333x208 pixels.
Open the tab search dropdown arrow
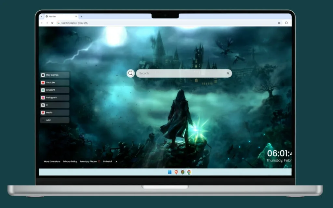[x=41, y=16]
